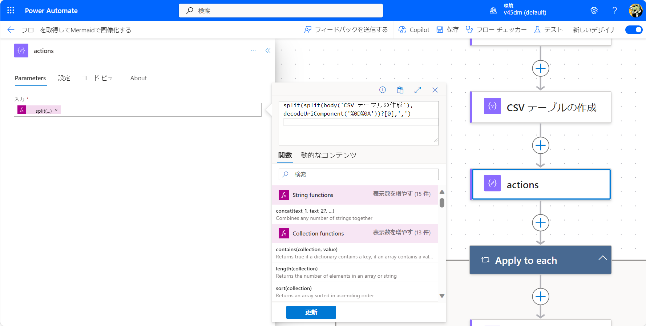This screenshot has width=646, height=326.
Task: Open the app launcher waffle icon
Action: click(11, 11)
